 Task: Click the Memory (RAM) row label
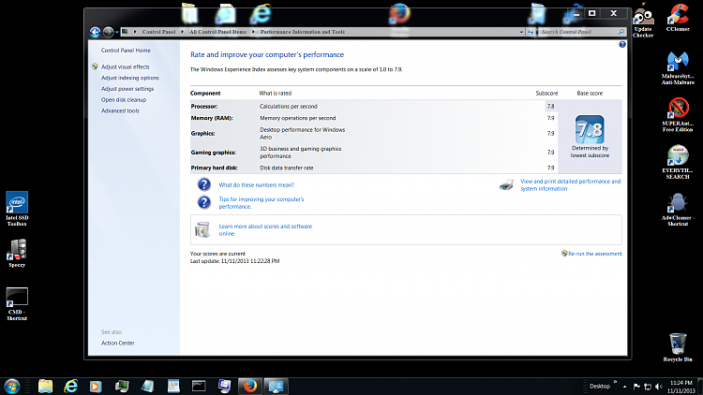coord(212,118)
